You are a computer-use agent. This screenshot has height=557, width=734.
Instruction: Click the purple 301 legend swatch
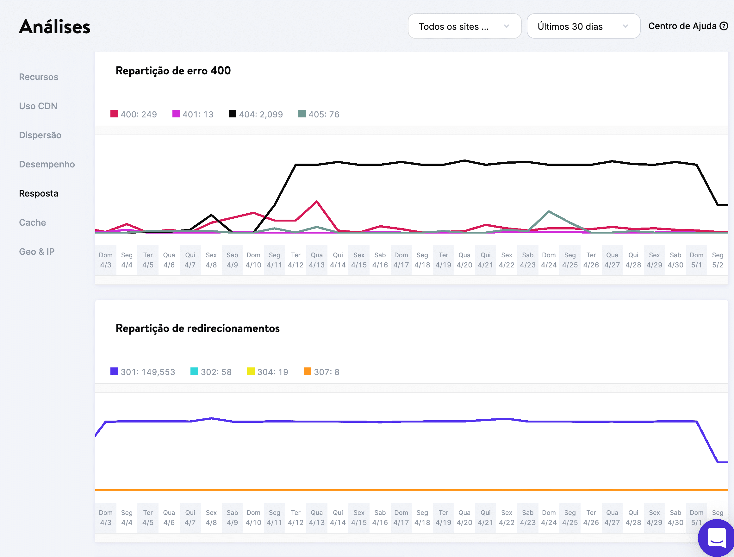pyautogui.click(x=114, y=372)
